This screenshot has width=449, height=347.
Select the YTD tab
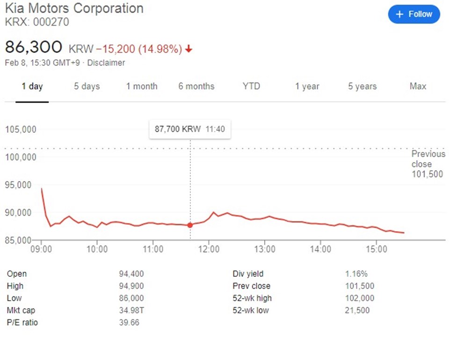251,86
